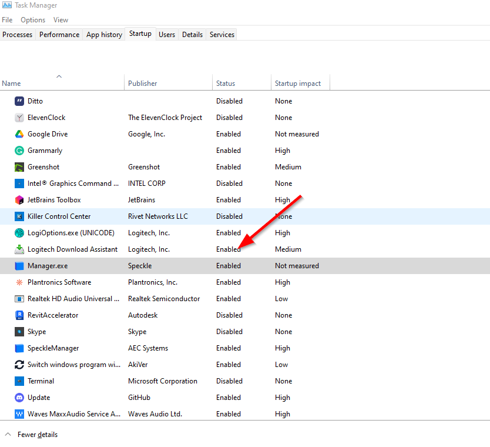Click the ElevenClock icon

pos(19,118)
